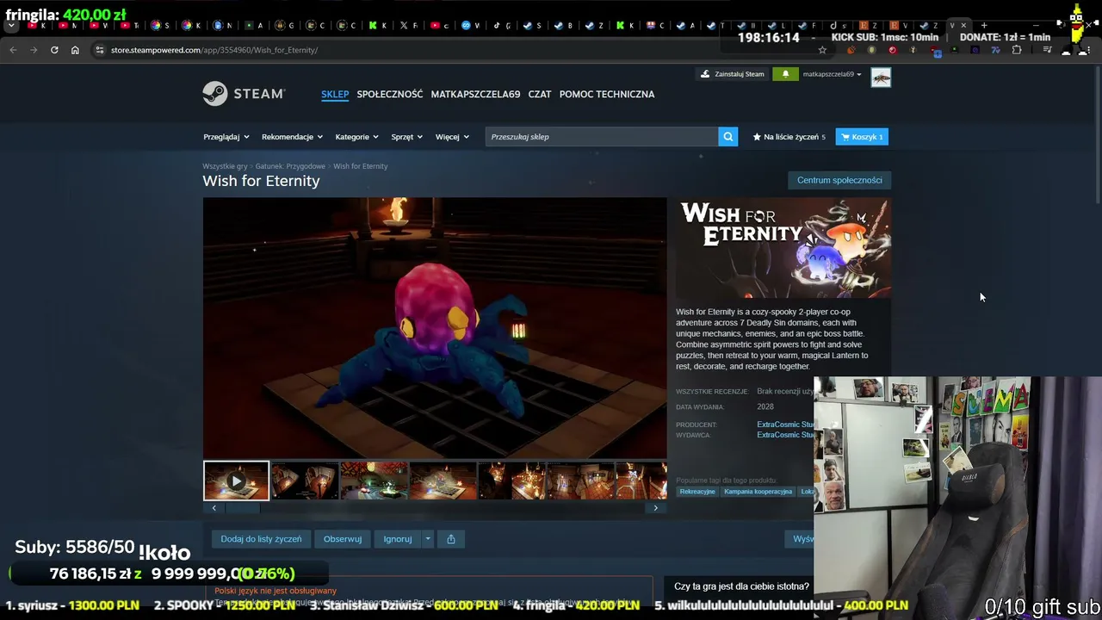Bookmark this page with the star
The height and width of the screenshot is (620, 1102).
click(x=822, y=50)
